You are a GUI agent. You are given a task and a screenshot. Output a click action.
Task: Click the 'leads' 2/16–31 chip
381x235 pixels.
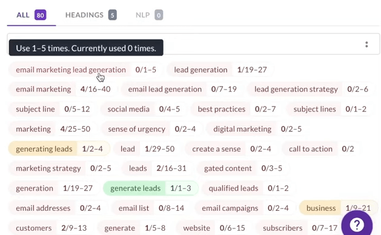pos(157,168)
